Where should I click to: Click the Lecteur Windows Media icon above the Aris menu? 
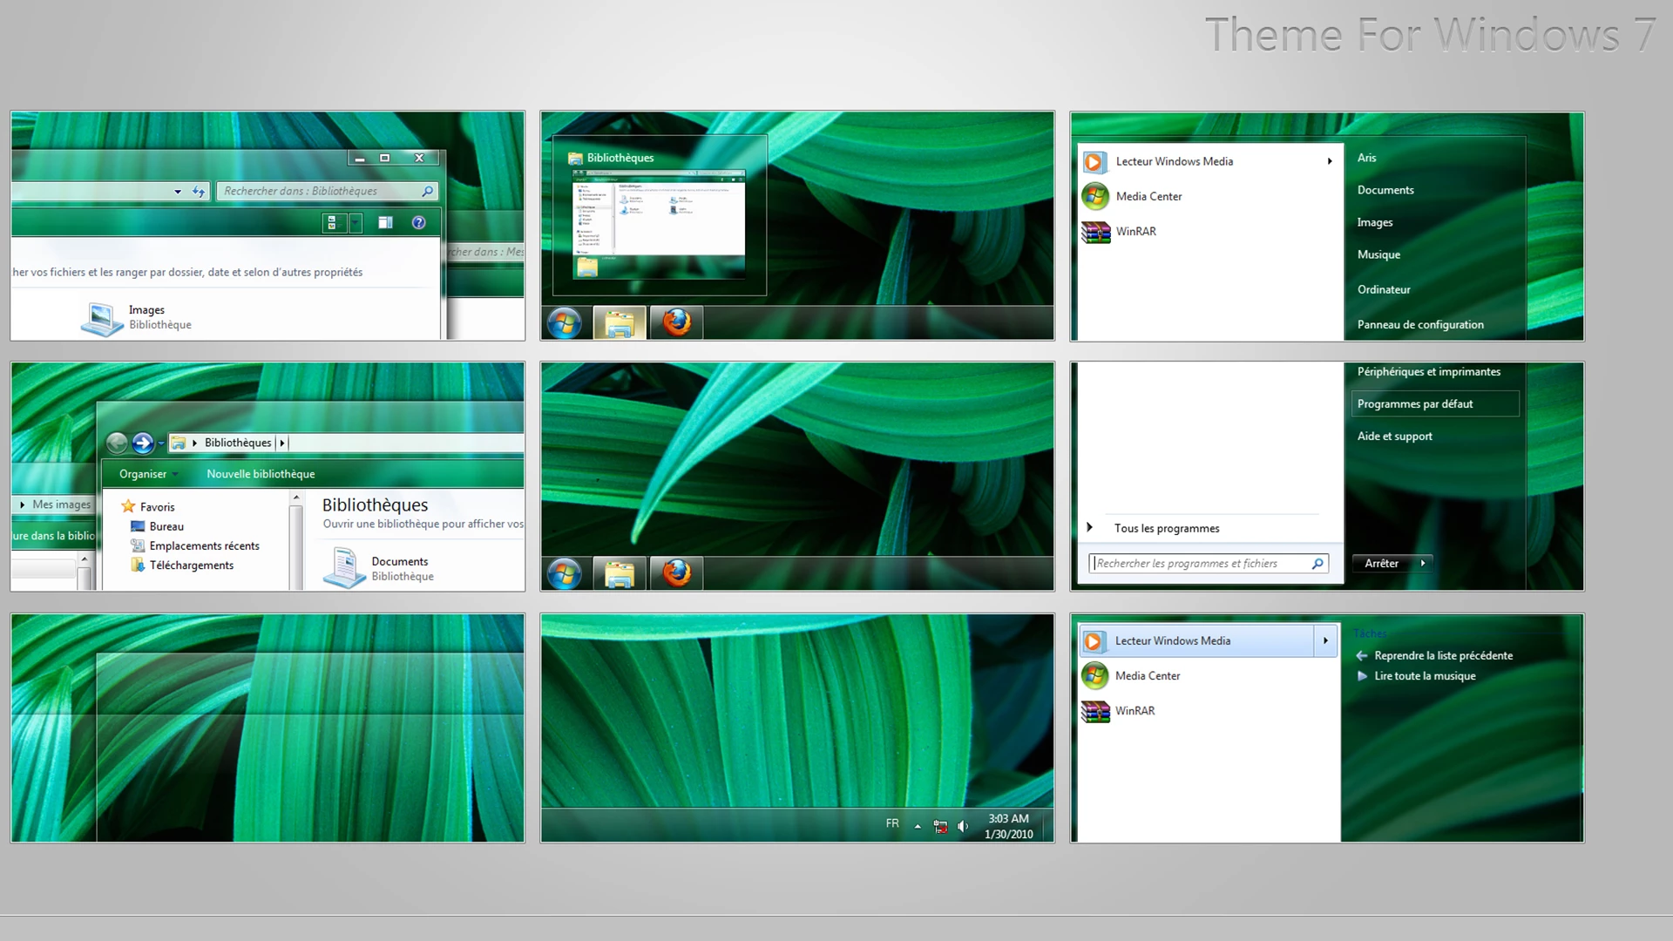tap(1094, 162)
